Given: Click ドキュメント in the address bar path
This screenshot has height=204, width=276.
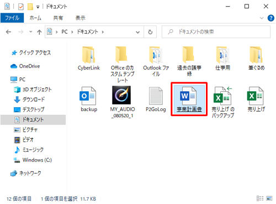Looking at the screenshot, I should point(87,32).
